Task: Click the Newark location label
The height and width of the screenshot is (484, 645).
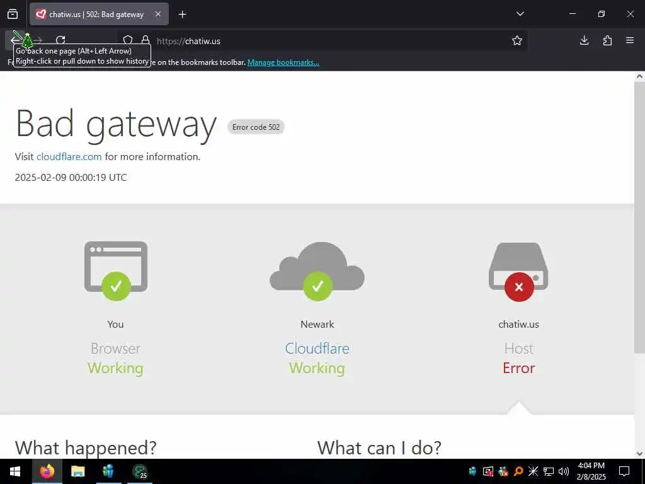Action: point(317,325)
